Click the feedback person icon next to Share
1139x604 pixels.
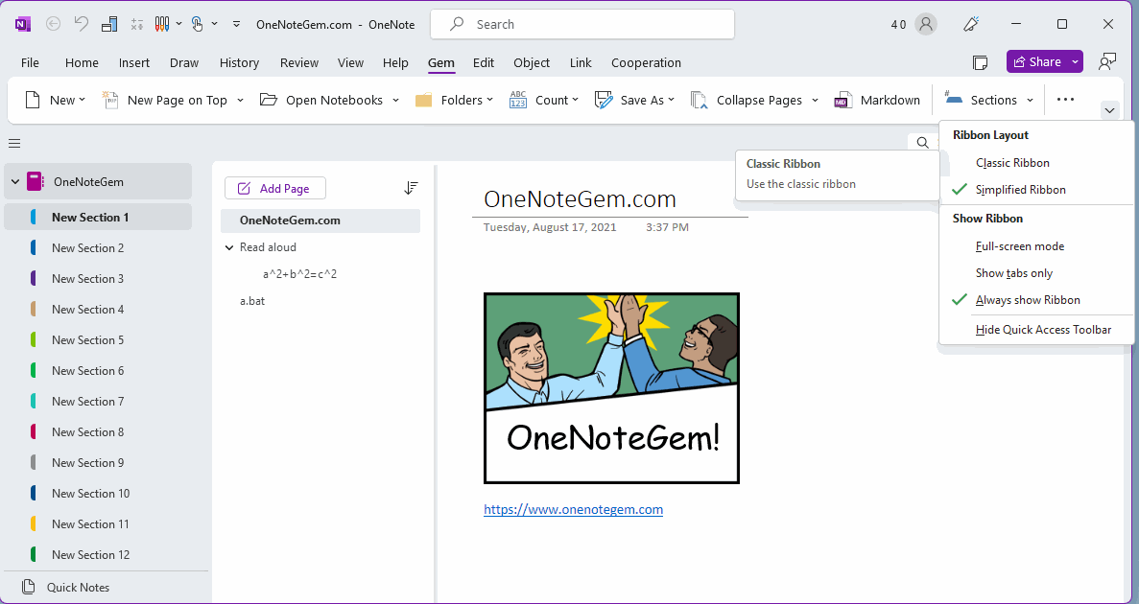pyautogui.click(x=1107, y=61)
